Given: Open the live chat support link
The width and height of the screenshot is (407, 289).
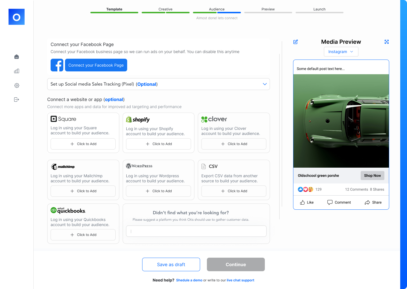Looking at the screenshot, I should point(240,280).
